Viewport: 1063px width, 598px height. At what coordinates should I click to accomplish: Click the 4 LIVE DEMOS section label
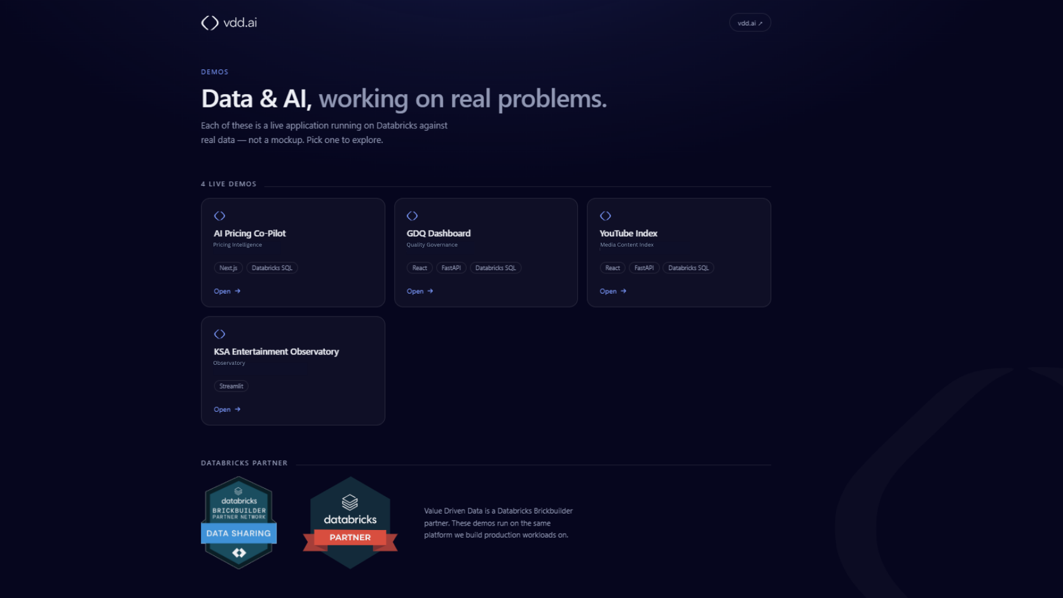229,184
